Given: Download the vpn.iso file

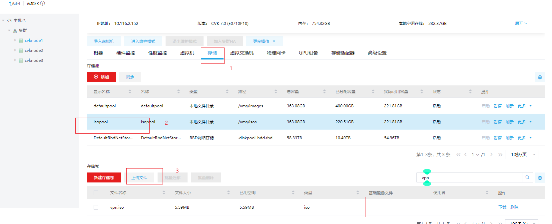Looking at the screenshot, I should (x=502, y=207).
